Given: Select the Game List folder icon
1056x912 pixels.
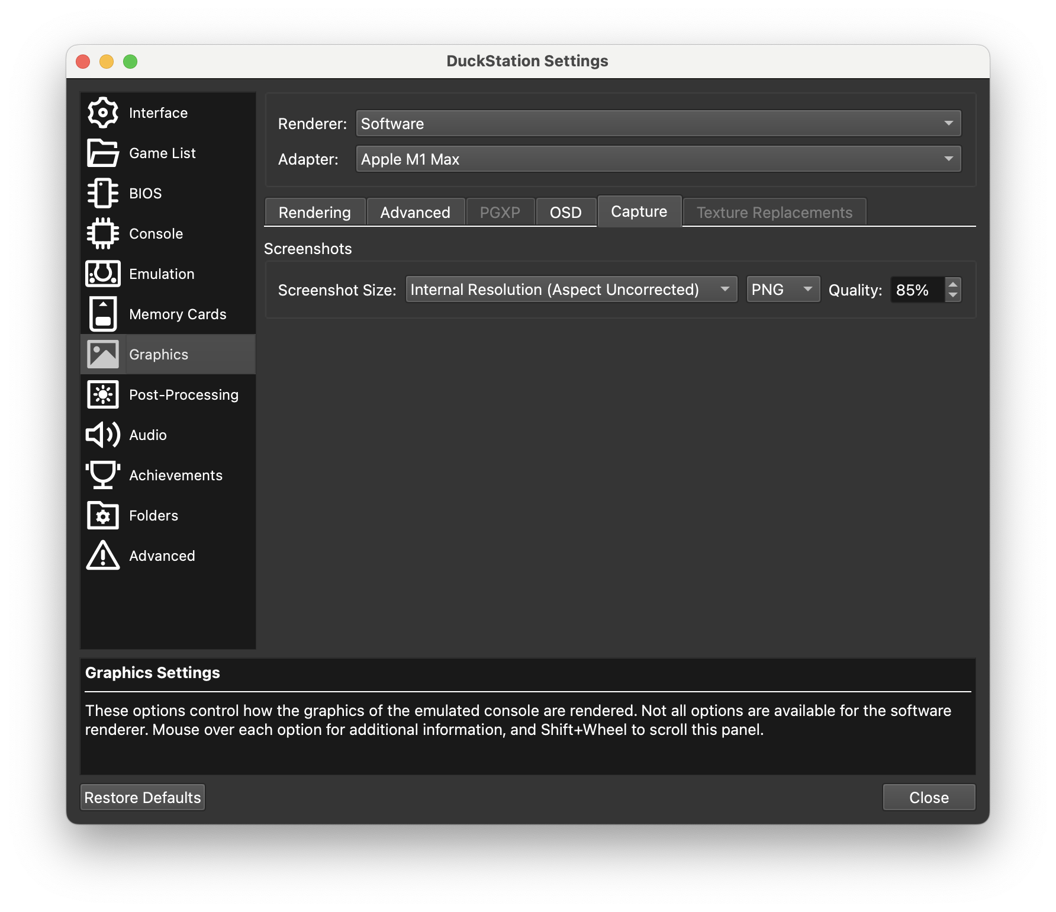Looking at the screenshot, I should click(x=103, y=153).
